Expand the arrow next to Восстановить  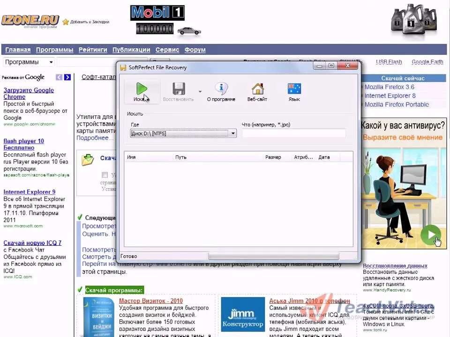coord(200,91)
